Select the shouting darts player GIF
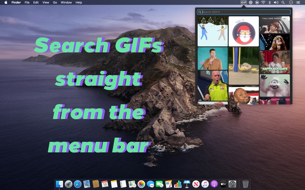 pyautogui.click(x=213, y=85)
